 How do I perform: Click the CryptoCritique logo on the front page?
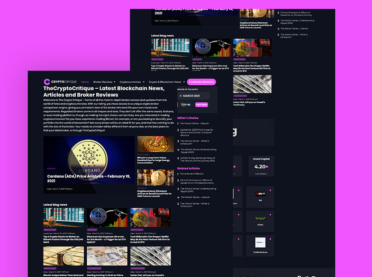pyautogui.click(x=60, y=82)
